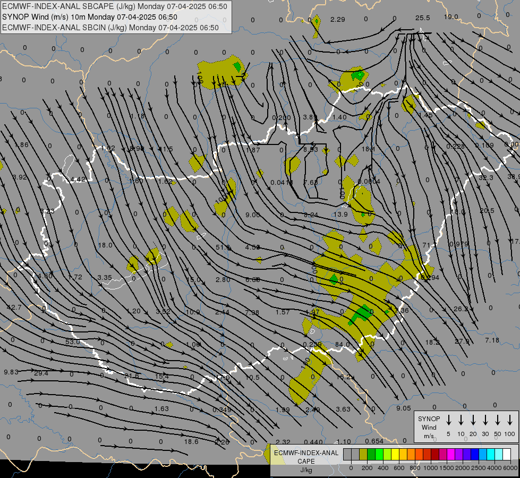Click the 0.654 value on the map
This screenshot has height=478, width=520.
(x=374, y=441)
